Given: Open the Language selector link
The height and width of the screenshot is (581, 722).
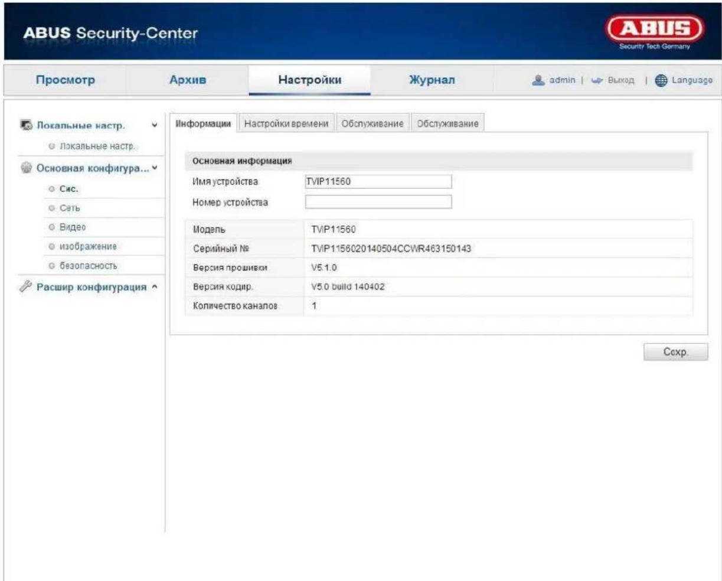Looking at the screenshot, I should click(691, 80).
